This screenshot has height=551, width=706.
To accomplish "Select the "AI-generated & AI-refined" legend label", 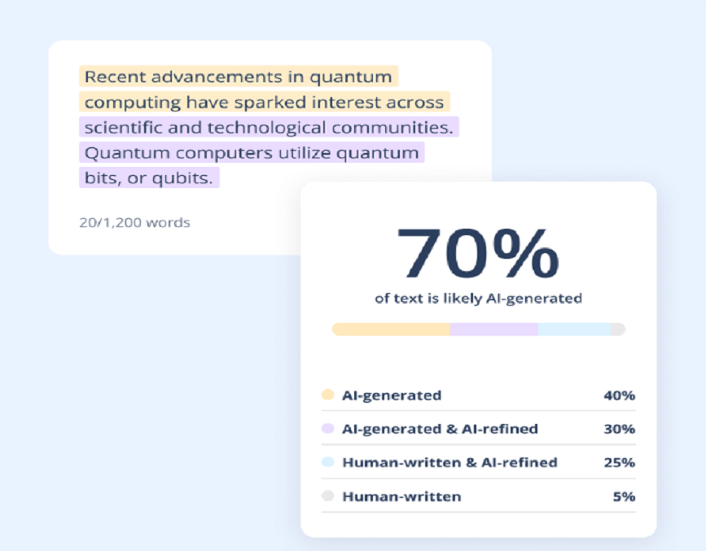I will click(440, 429).
